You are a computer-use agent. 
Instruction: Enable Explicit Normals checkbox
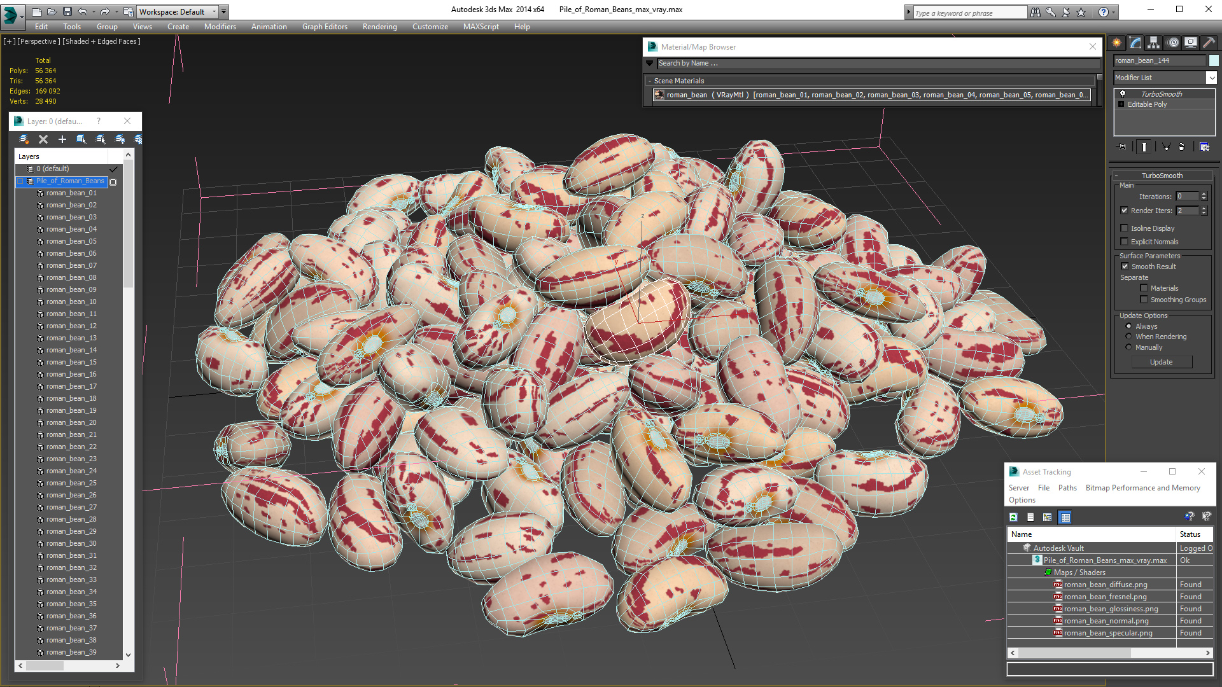pyautogui.click(x=1124, y=242)
